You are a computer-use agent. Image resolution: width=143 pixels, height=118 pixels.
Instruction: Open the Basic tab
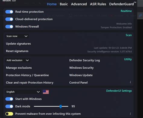[x=64, y=4]
